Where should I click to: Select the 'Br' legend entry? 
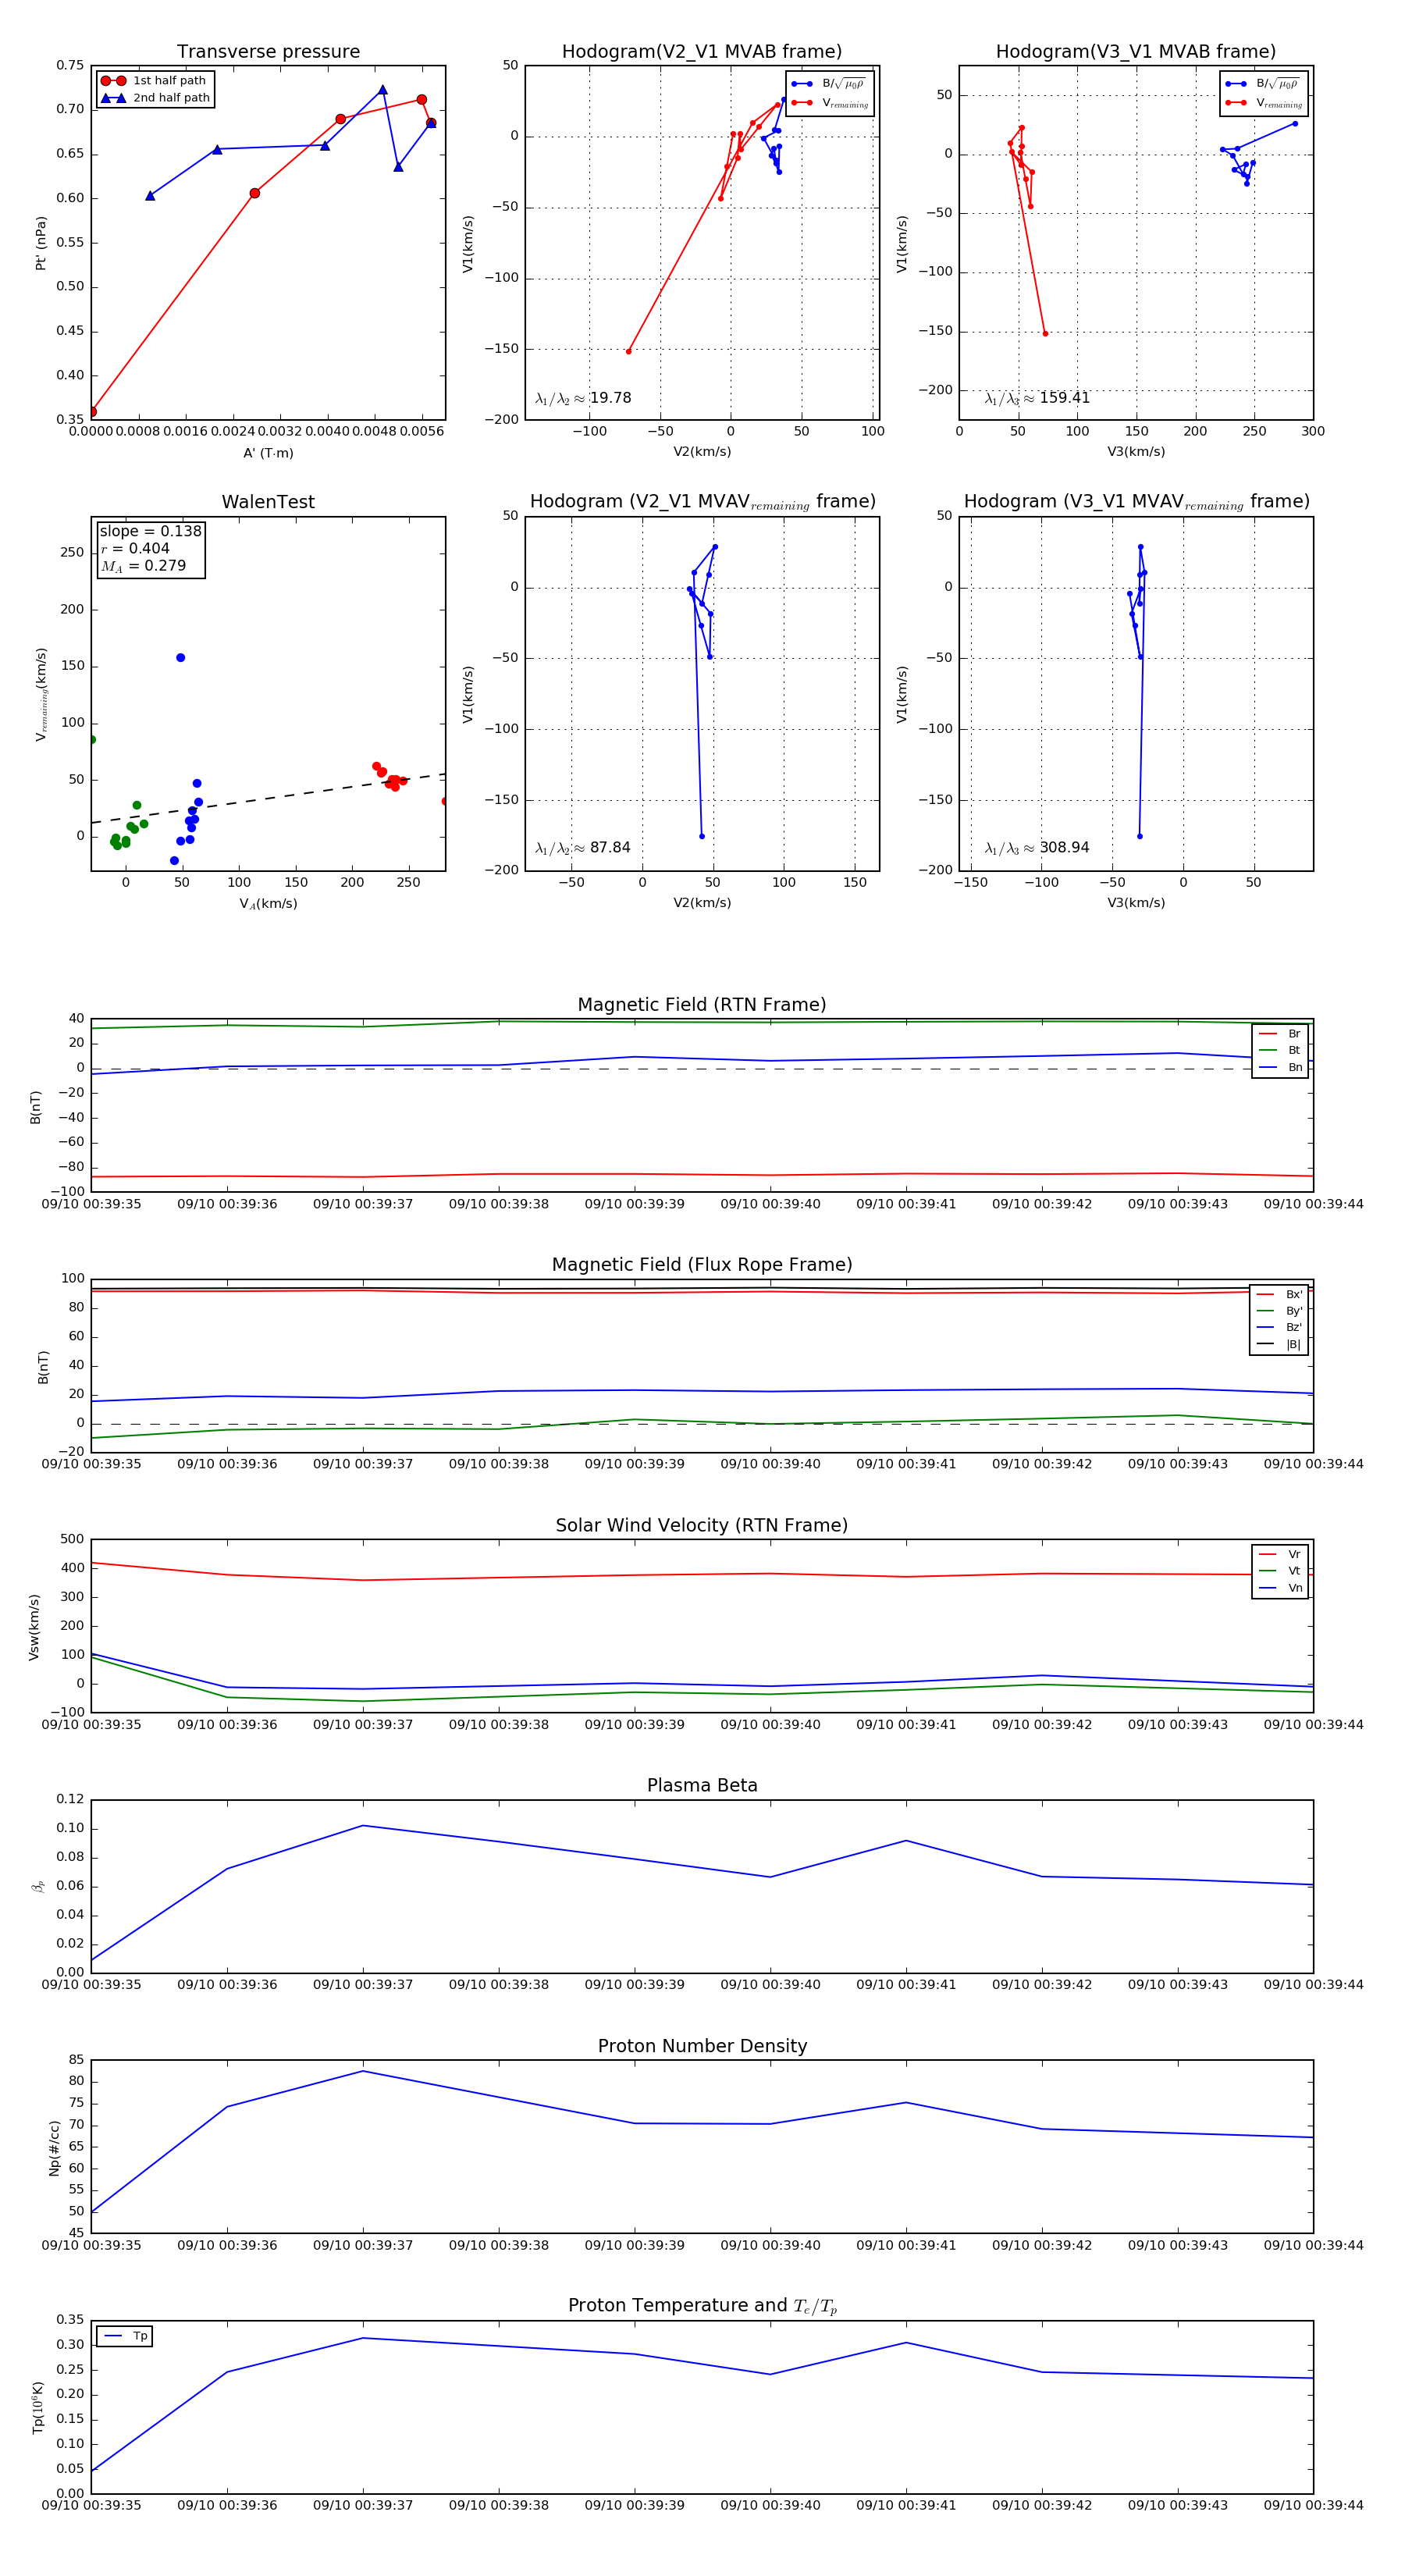(1280, 1034)
